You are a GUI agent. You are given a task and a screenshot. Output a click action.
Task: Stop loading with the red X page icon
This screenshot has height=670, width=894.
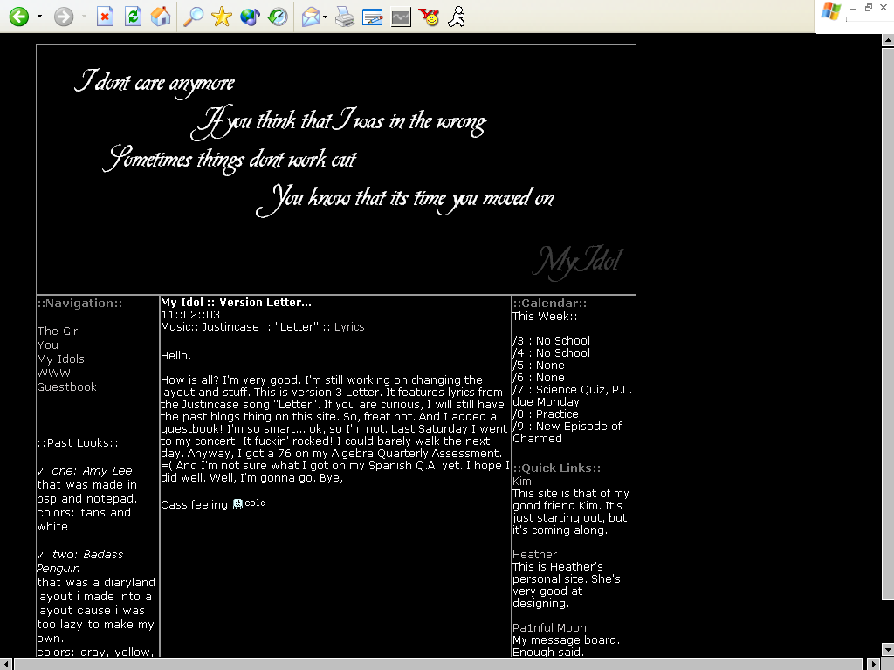105,17
